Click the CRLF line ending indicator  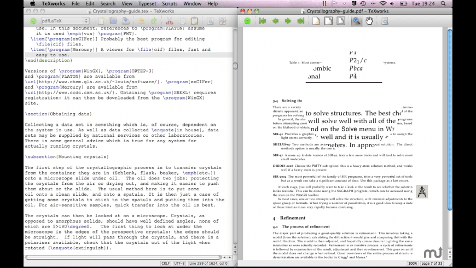tap(165, 263)
